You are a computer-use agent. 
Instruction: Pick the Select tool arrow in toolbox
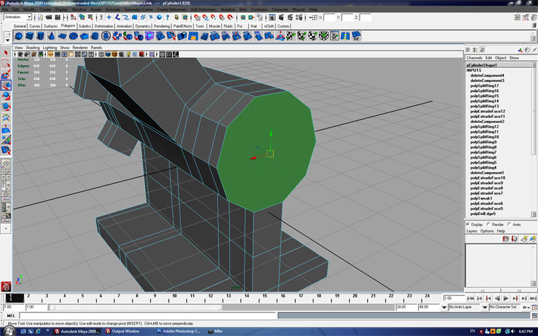click(6, 52)
